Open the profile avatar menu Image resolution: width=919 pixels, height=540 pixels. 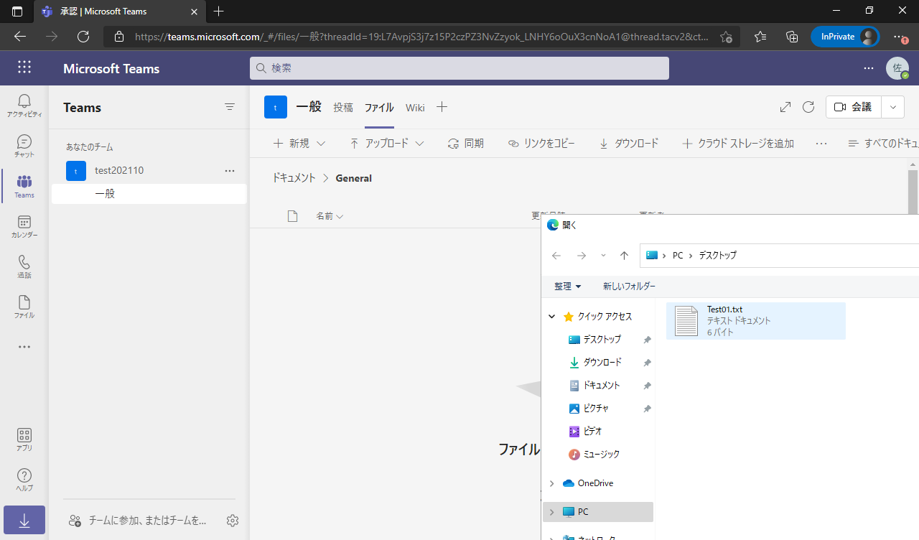click(897, 68)
